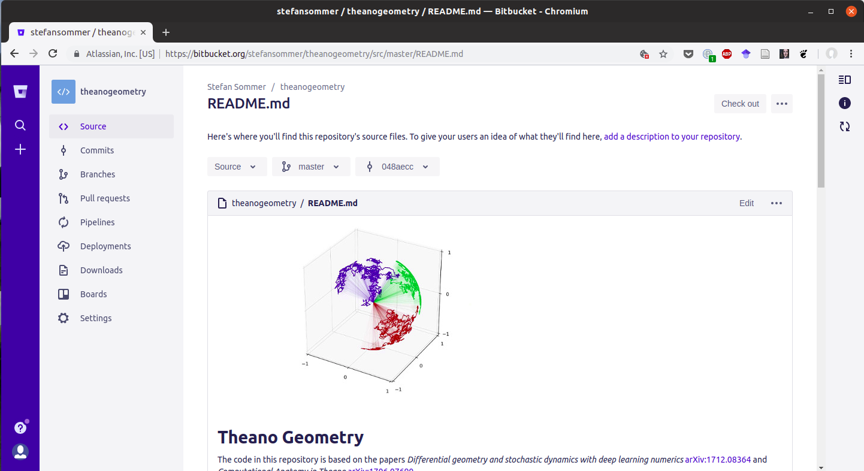Reload the page with the refresh icon

pos(53,54)
